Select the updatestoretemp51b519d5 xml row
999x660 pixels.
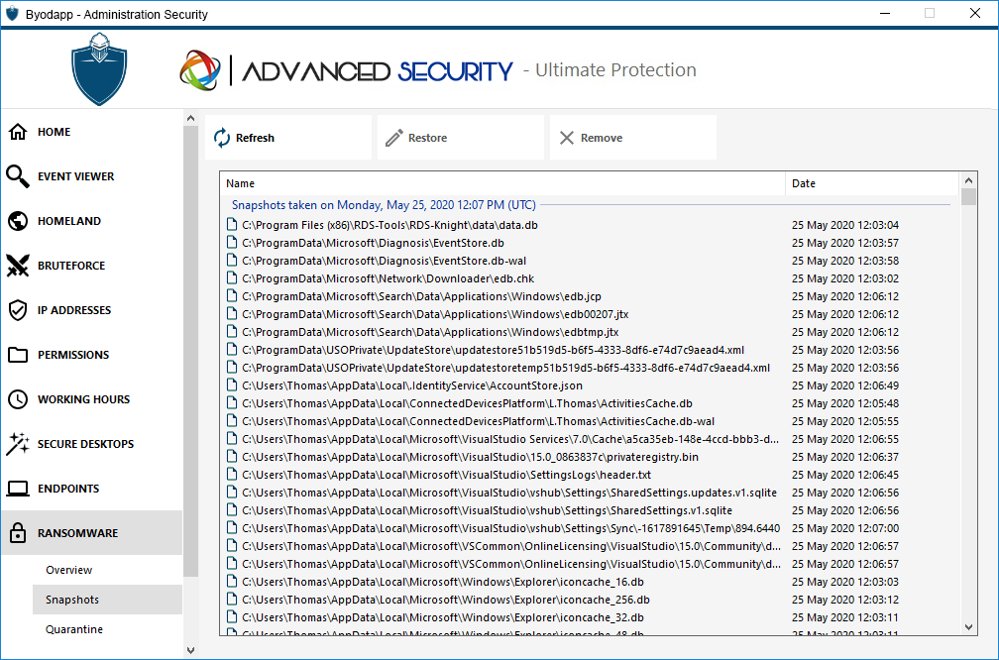pyautogui.click(x=590, y=368)
